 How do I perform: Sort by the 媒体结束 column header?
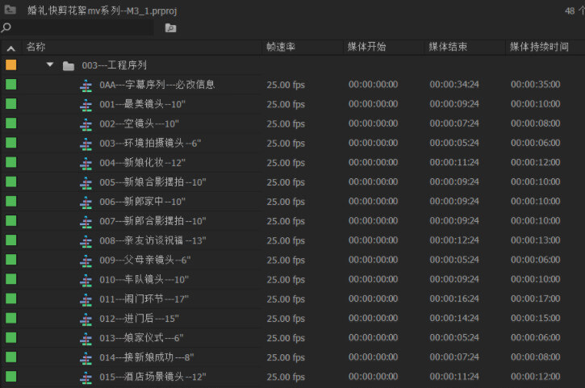coord(448,47)
